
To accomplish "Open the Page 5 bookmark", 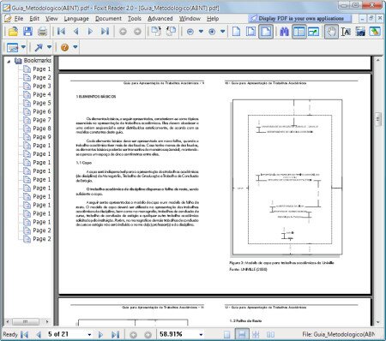I will point(42,103).
